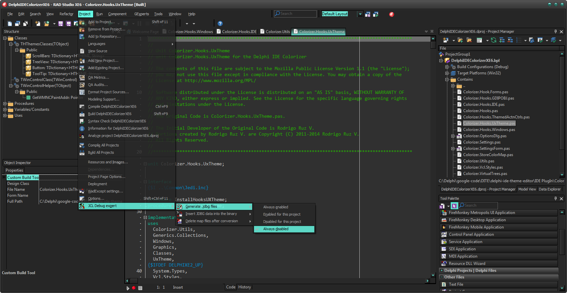
Task: Switch to the Colorizer.Utils editor tab
Action: (277, 32)
